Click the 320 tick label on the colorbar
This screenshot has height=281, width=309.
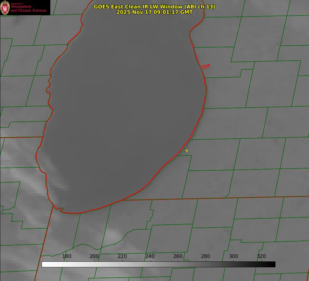click(x=261, y=256)
